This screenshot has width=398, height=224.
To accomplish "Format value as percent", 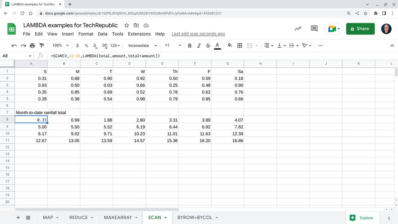I will [x=86, y=45].
